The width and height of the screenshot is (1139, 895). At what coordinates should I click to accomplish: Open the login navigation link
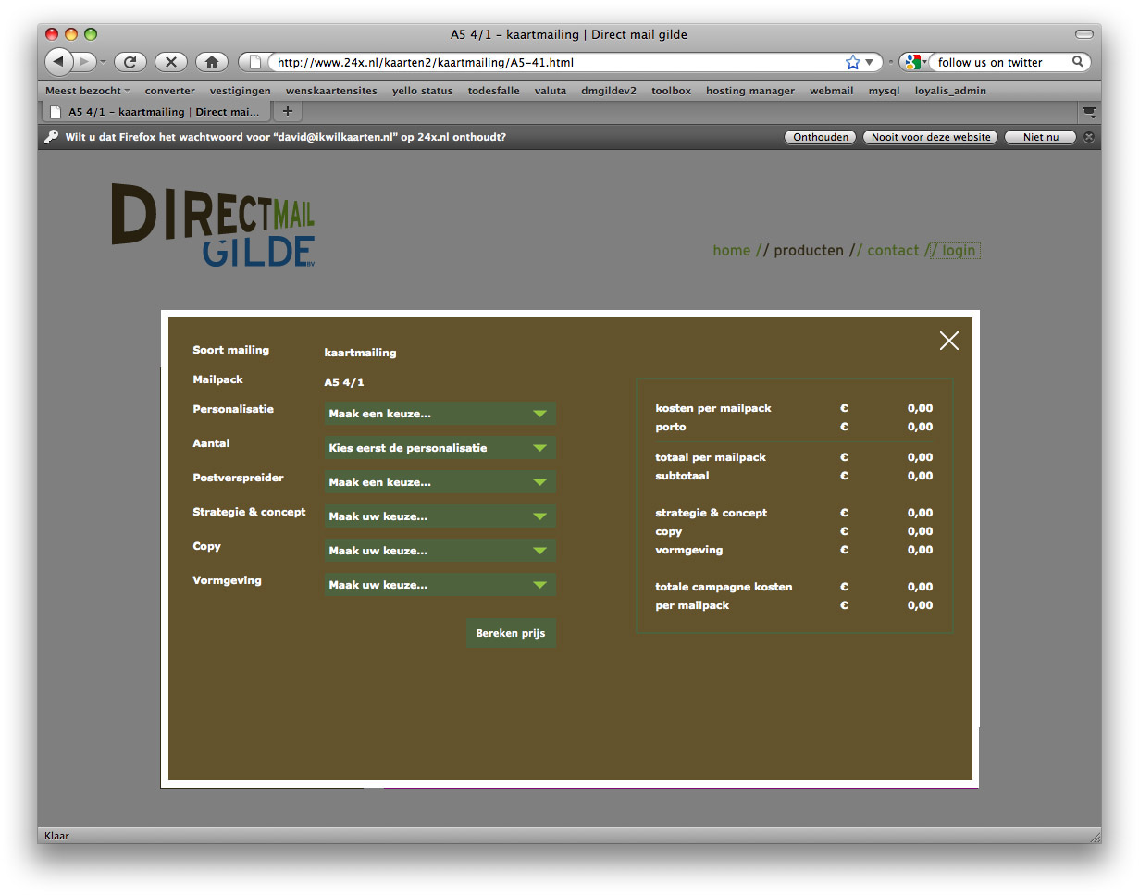(x=959, y=251)
